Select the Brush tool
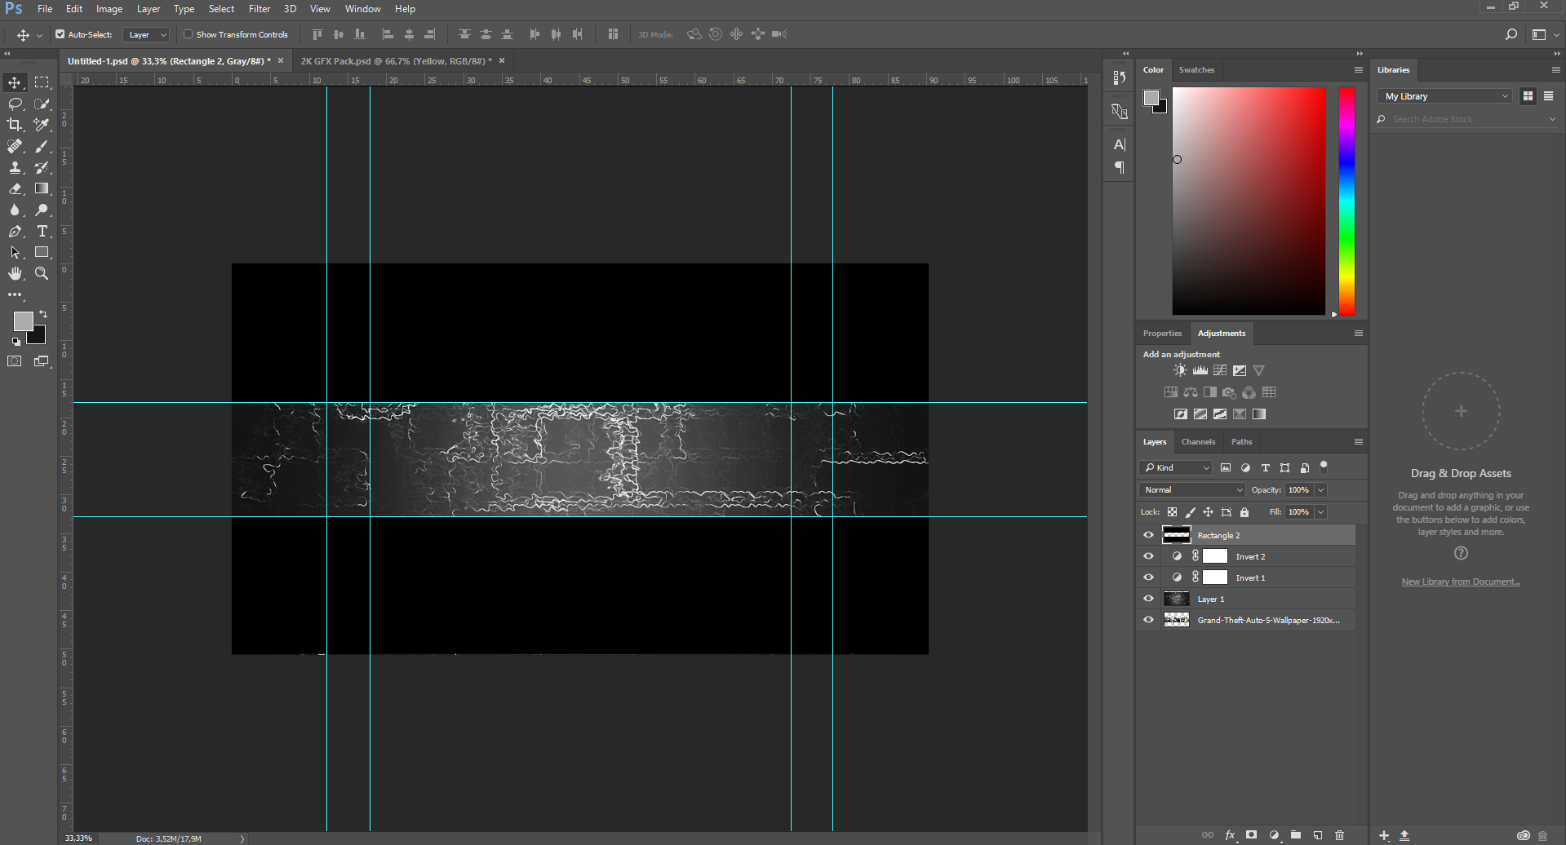The height and width of the screenshot is (845, 1566). [x=42, y=146]
